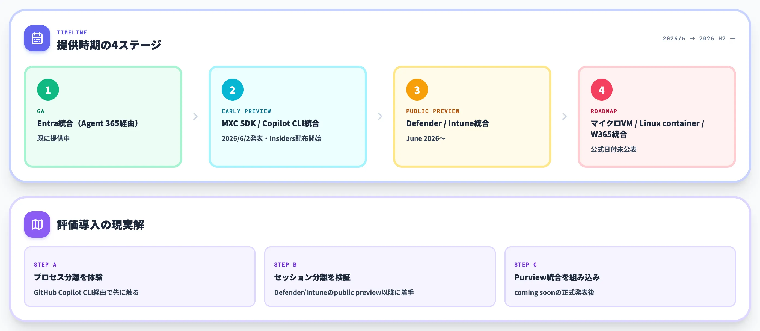Click the coming soonの正式発表後 text
This screenshot has width=760, height=331.
(x=554, y=292)
